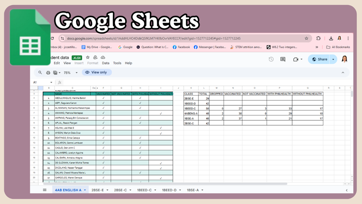Switch to the 1BEED-C sheet tab
Screen dimensions: 362x204
(x=144, y=190)
